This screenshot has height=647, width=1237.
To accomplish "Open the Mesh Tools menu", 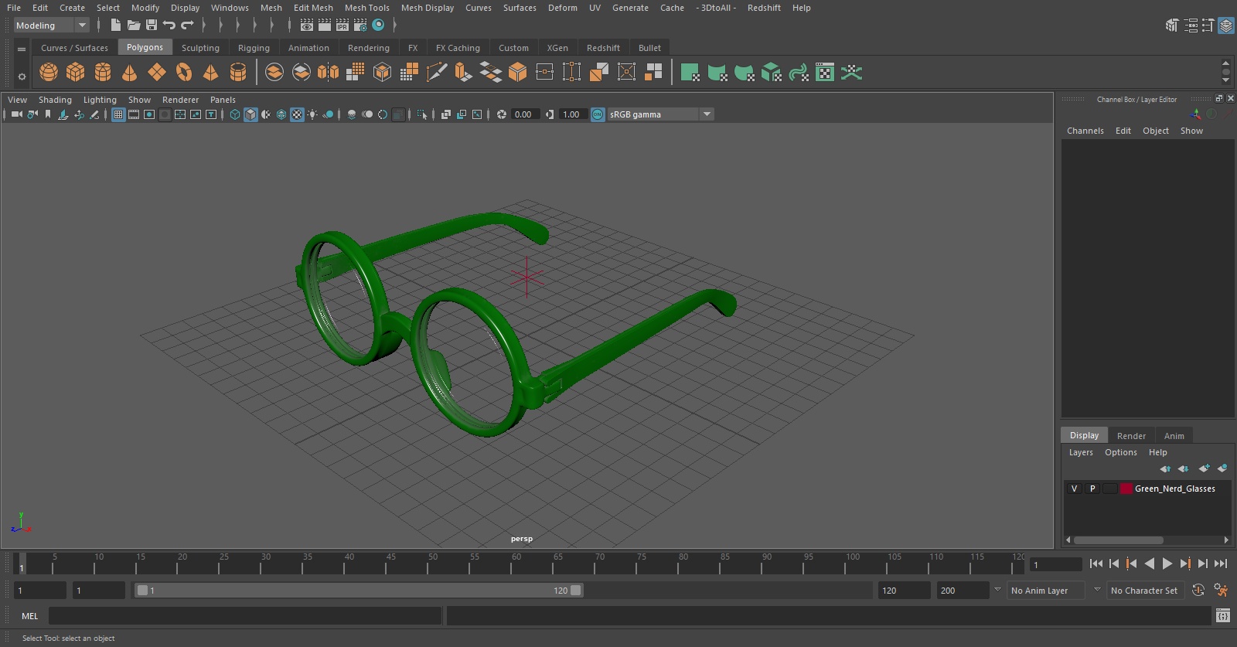I will (366, 8).
